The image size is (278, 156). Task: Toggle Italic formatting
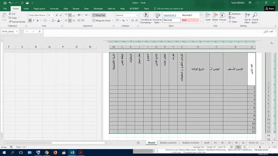point(34,20)
